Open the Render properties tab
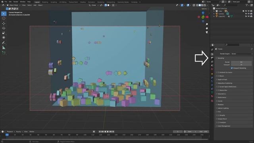Image resolution: width=254 pixels, height=143 pixels. coord(212,54)
